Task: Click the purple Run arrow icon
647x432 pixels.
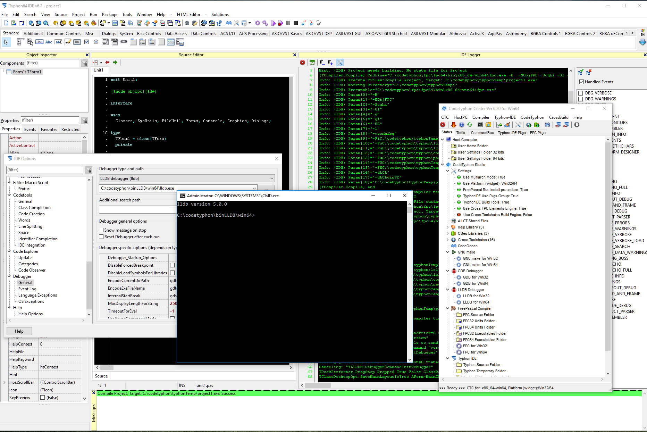Action: tap(273, 23)
